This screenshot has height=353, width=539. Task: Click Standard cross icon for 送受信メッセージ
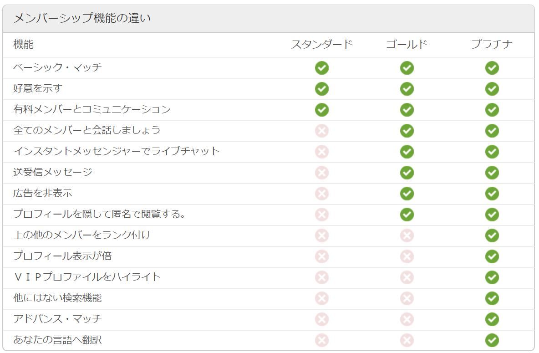(x=321, y=173)
